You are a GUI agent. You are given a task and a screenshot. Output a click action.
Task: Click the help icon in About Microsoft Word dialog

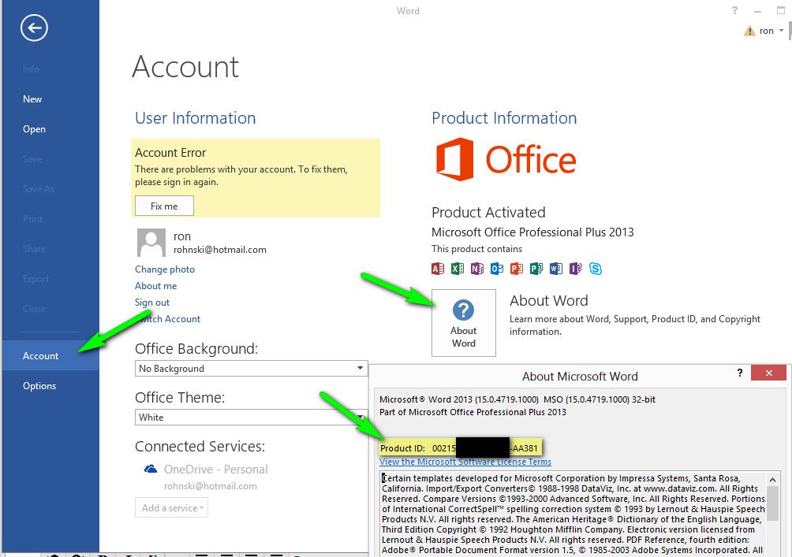click(x=740, y=373)
